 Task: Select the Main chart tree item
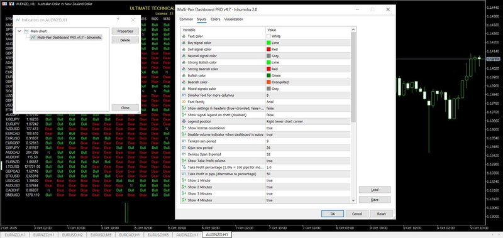(38, 31)
